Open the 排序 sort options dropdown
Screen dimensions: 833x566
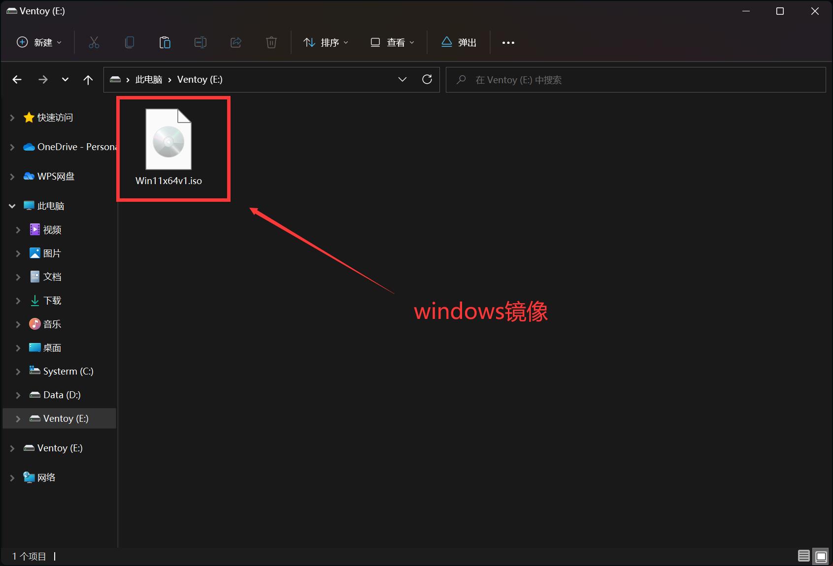[326, 42]
